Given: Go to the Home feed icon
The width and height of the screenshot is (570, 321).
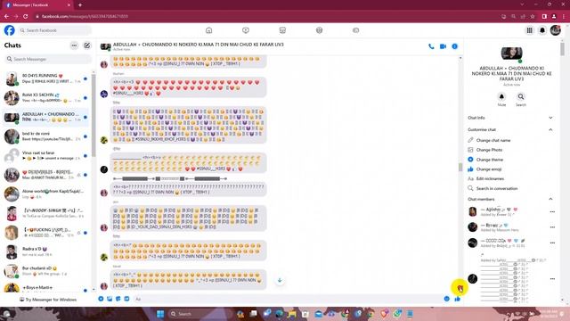Looking at the screenshot, I should (x=208, y=30).
